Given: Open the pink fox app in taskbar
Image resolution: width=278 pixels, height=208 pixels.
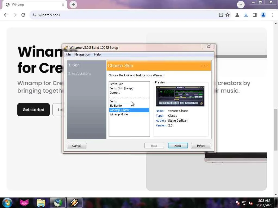Looking at the screenshot, I should tap(24, 203).
